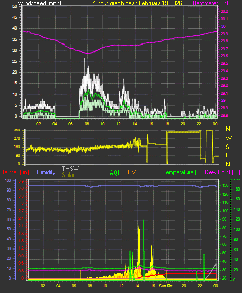Select the 'Dew Point (°F)' legend label
Screen dimensions: 242x293
coord(222,172)
